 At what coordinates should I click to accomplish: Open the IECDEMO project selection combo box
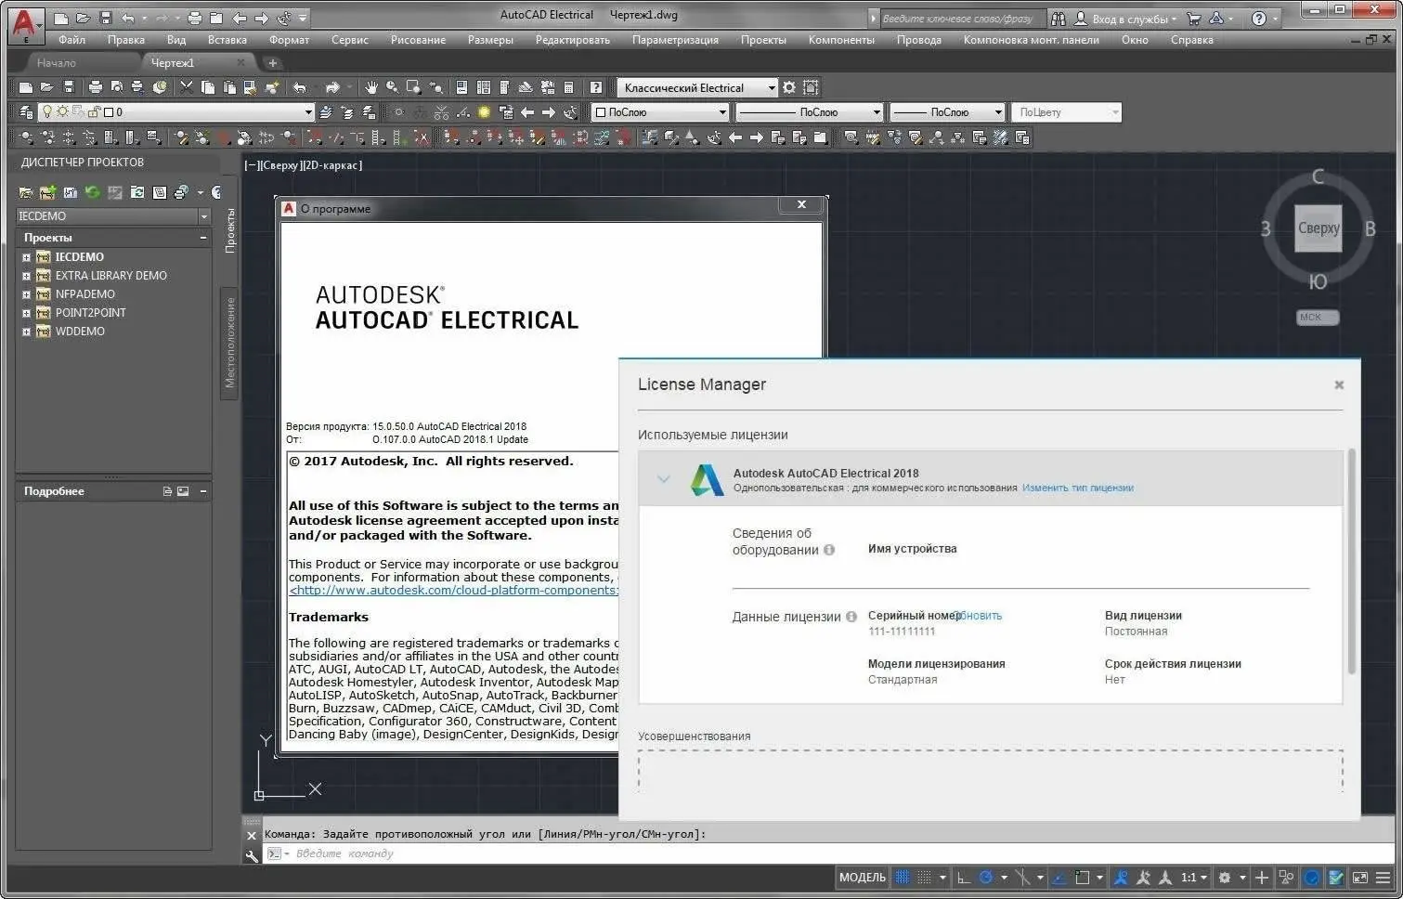click(113, 216)
